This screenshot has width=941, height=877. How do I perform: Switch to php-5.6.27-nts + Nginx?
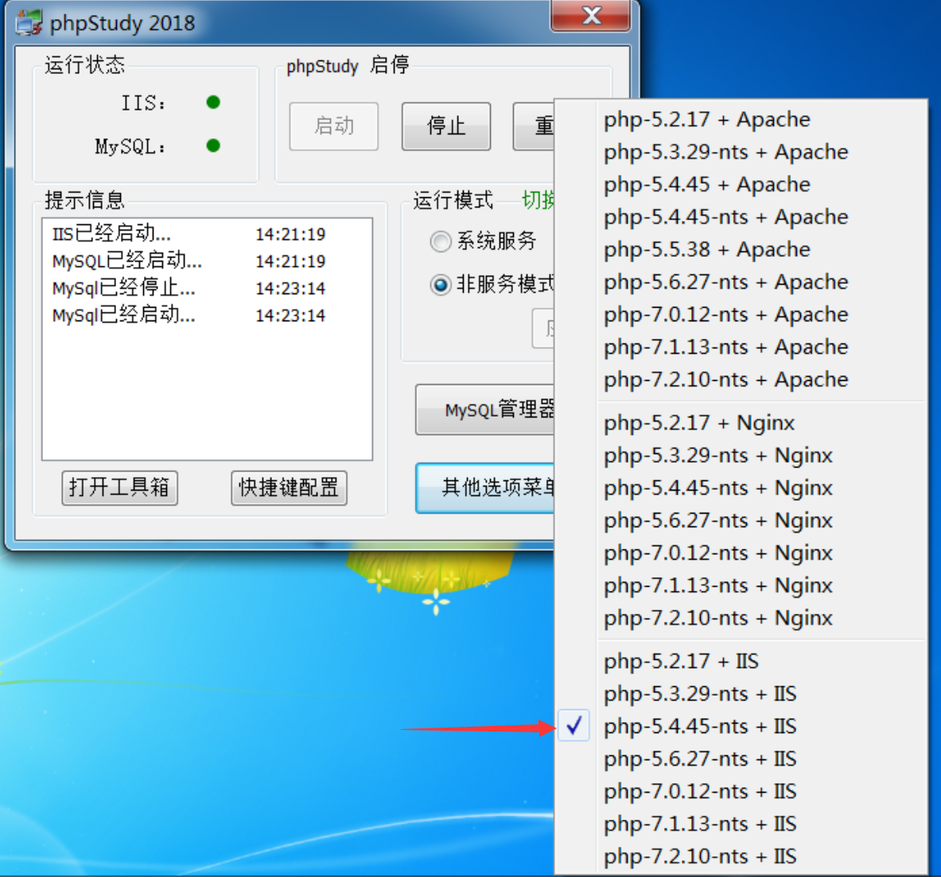coord(717,520)
